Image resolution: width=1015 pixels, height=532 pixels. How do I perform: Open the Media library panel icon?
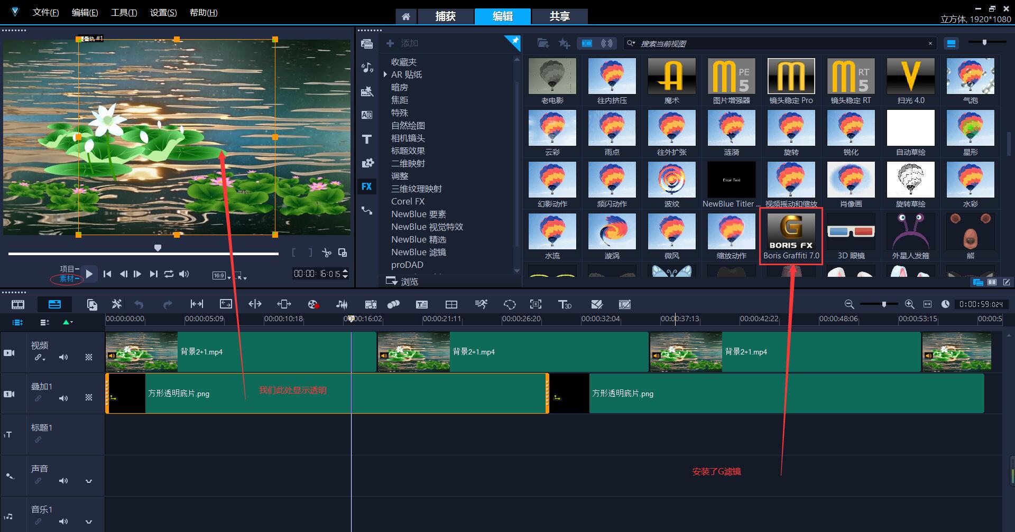366,44
